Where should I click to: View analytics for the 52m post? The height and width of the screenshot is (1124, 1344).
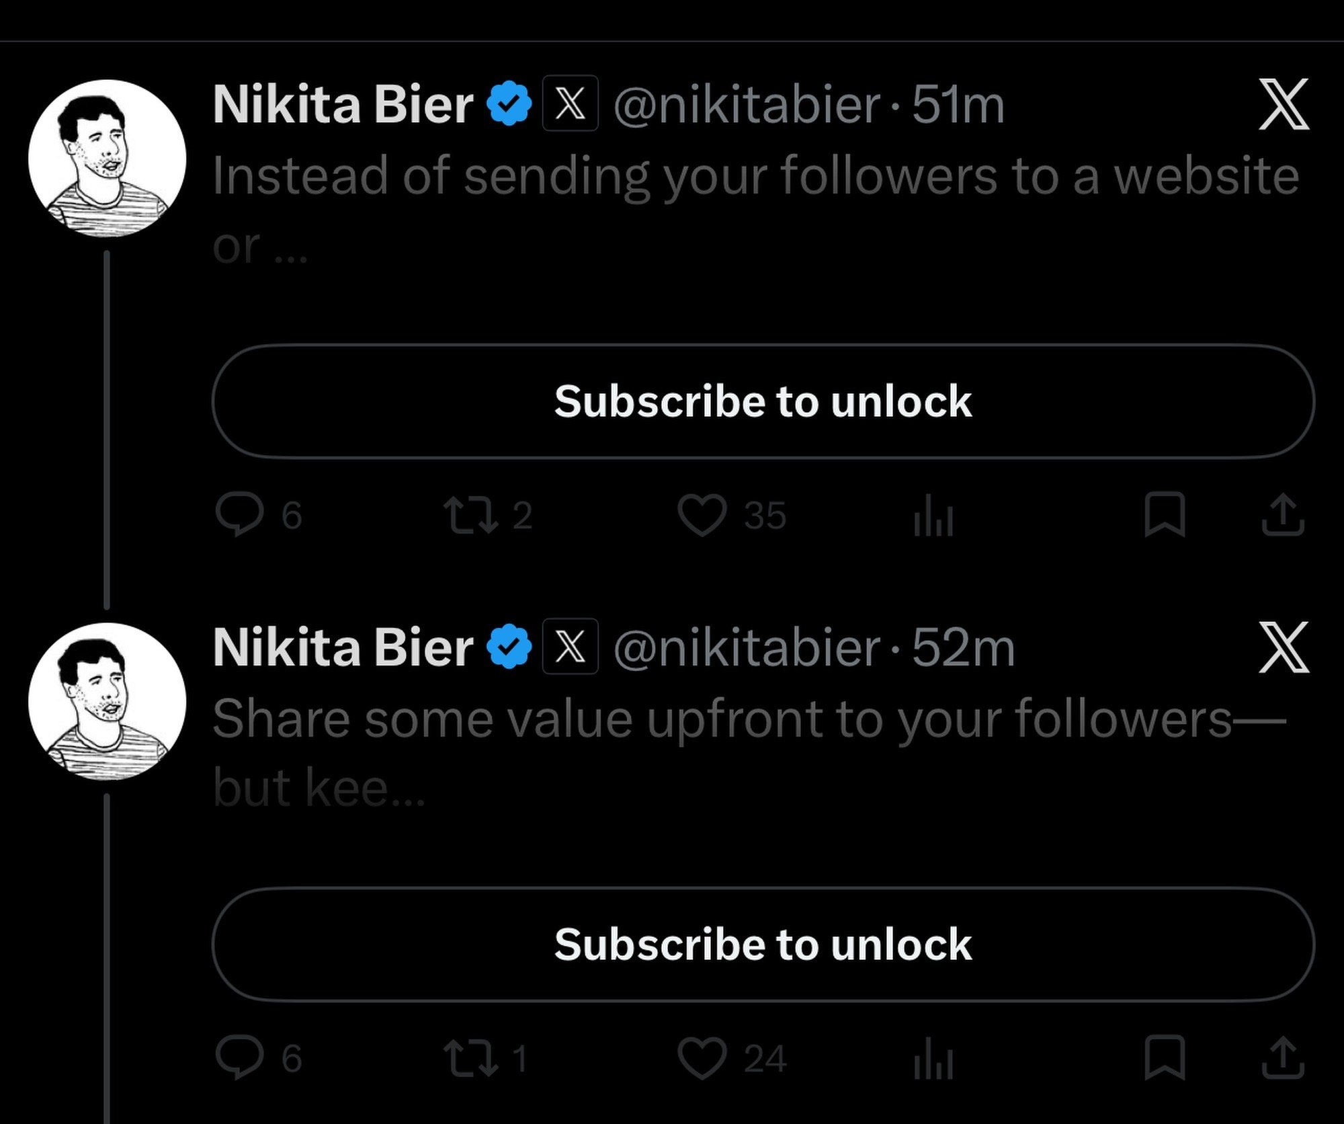pos(933,1060)
